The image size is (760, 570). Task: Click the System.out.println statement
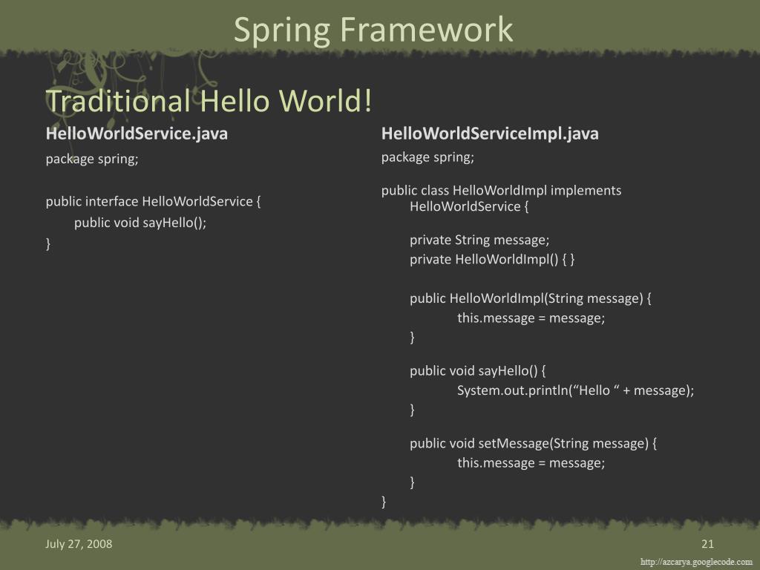click(x=575, y=390)
